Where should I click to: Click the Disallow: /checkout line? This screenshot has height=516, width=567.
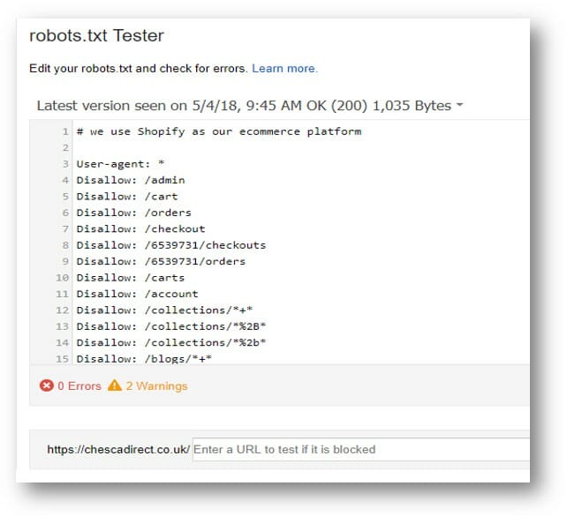[x=140, y=229]
